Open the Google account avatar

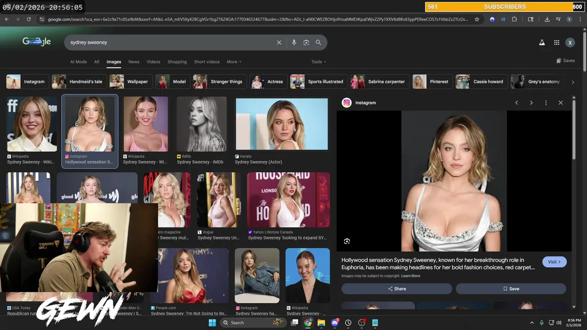coord(570,43)
